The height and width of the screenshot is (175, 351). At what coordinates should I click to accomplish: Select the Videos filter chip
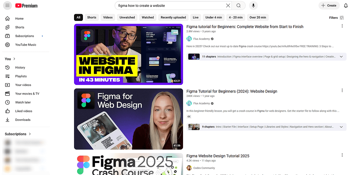[108, 17]
